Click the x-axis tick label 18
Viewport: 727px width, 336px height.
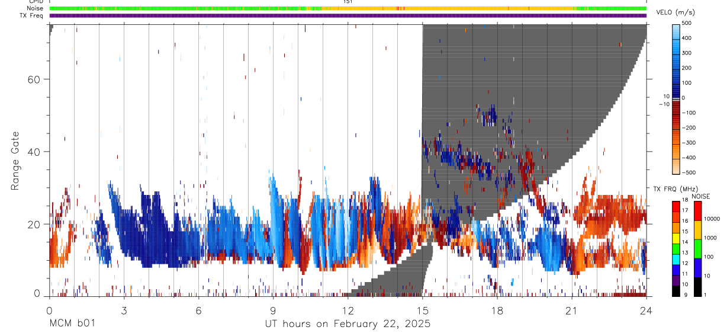click(x=497, y=310)
